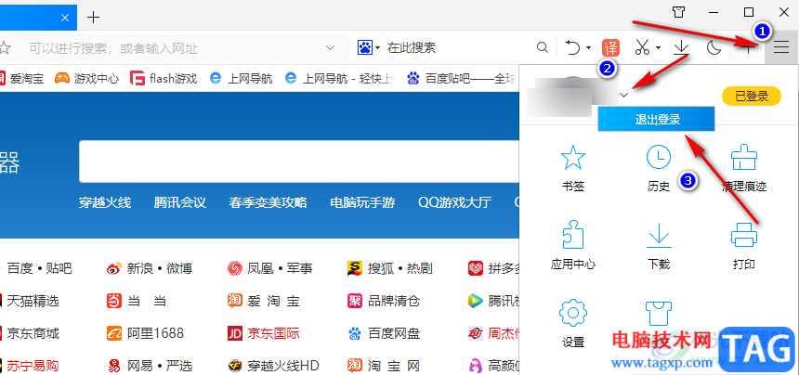This screenshot has height=375, width=799.
Task: Open 百度贴吧 bookmark in bookmarks bar
Action: [461, 78]
